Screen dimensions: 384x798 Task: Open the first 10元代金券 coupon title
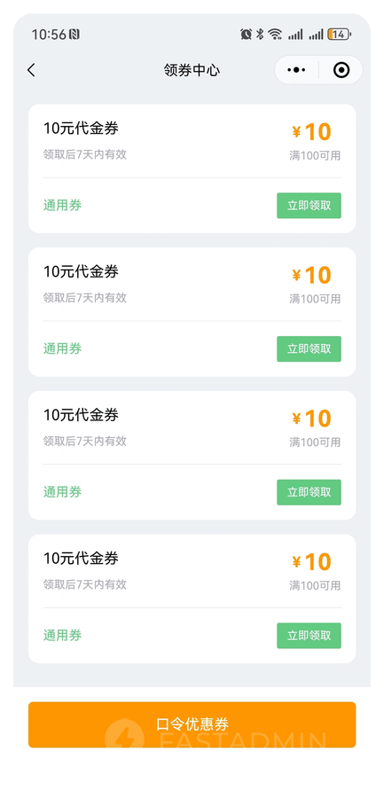tap(81, 129)
